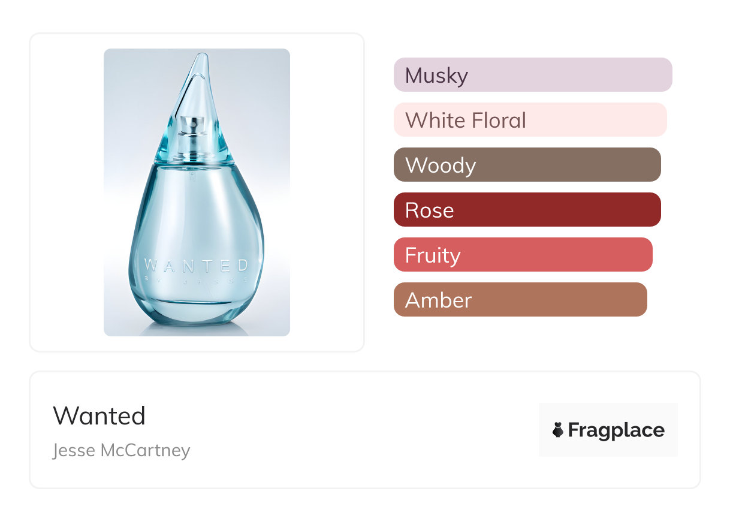Select the White Floral accord bar

530,120
